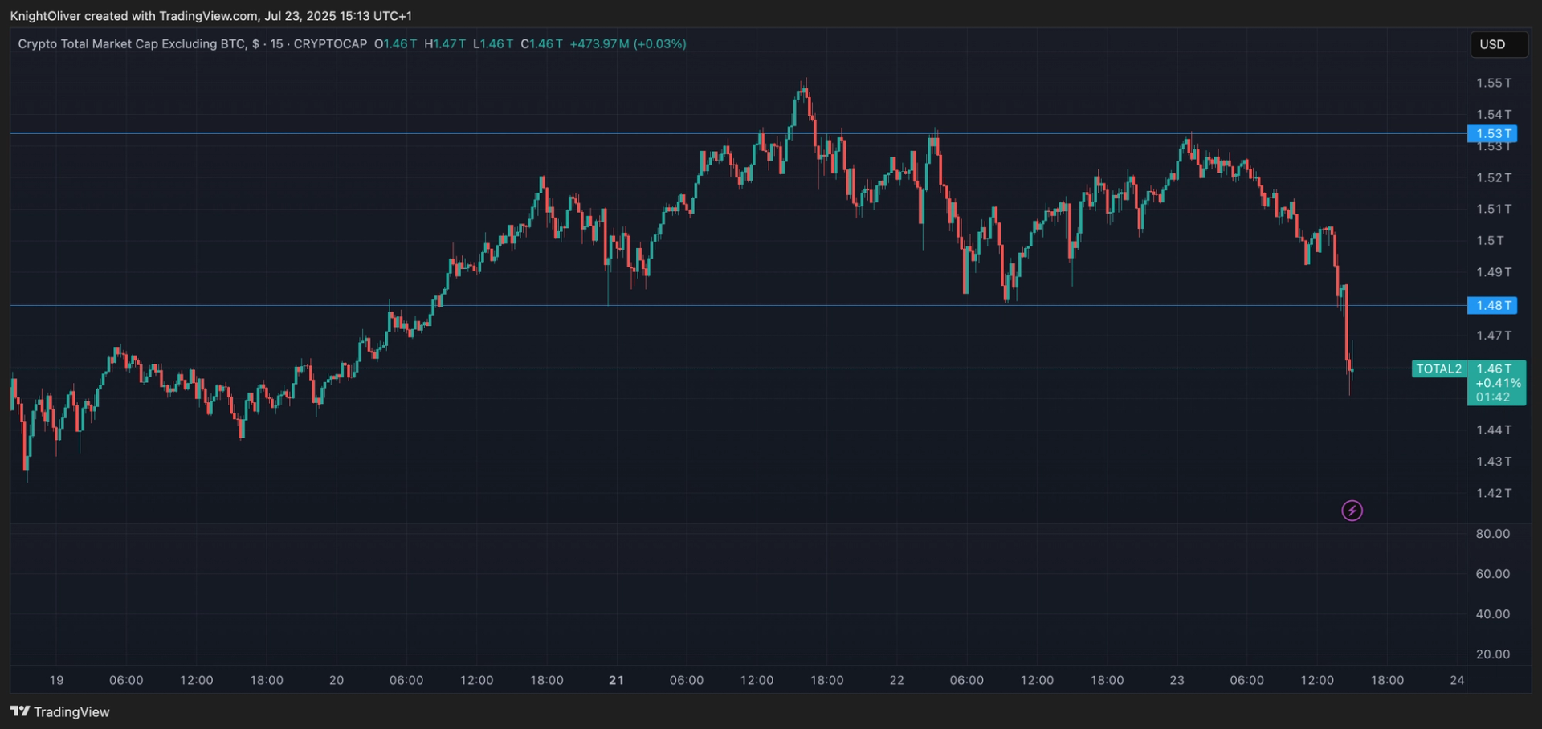Click the green 1.46 T current price label
The height and width of the screenshot is (729, 1542).
point(1495,369)
